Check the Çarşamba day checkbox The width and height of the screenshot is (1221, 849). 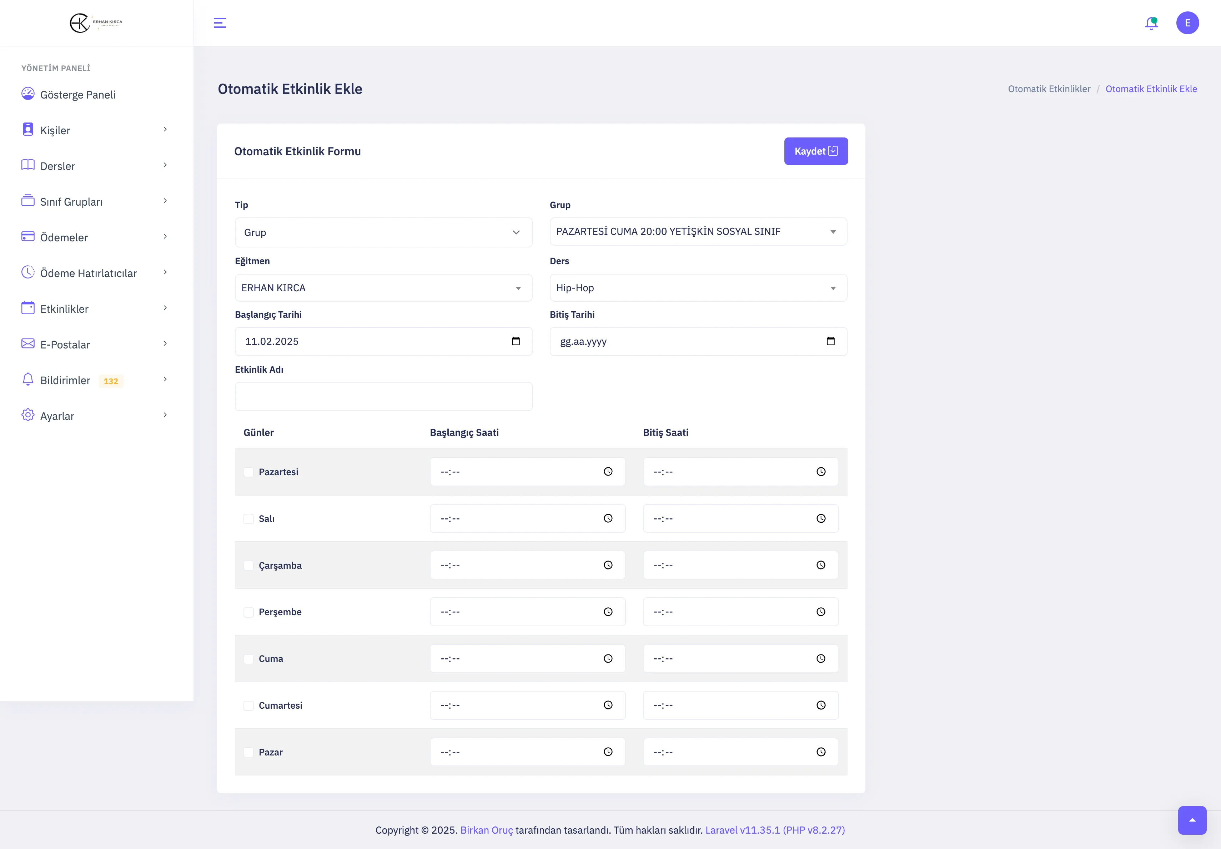[x=248, y=566]
